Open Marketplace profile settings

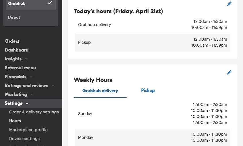28,130
